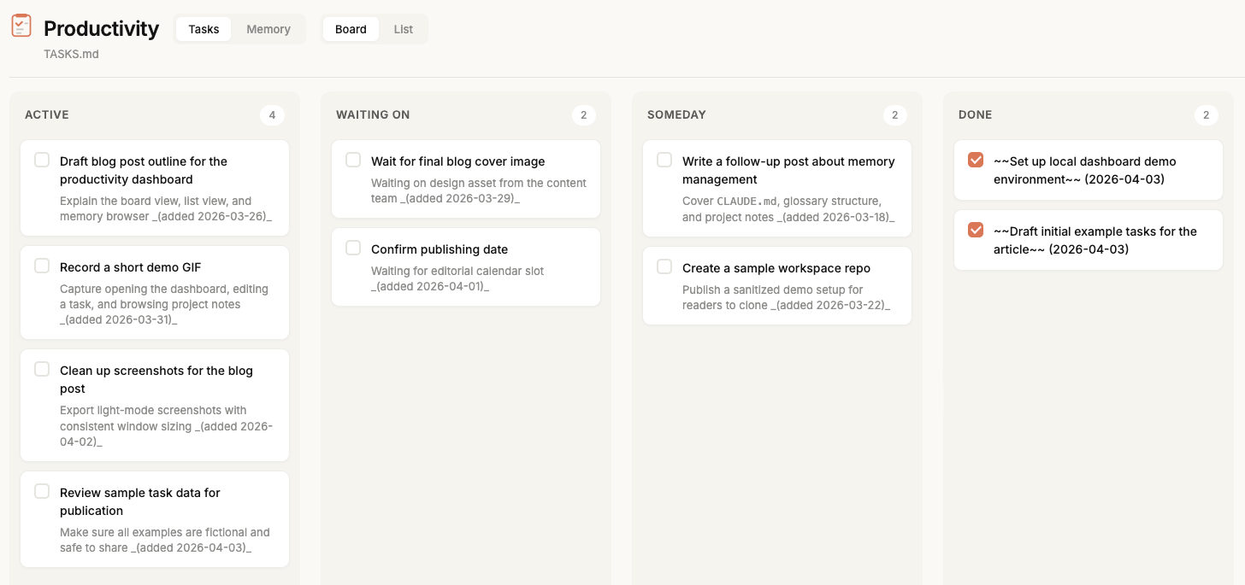Check "Review sample task data" checkbox
This screenshot has height=585, width=1245.
(x=42, y=491)
